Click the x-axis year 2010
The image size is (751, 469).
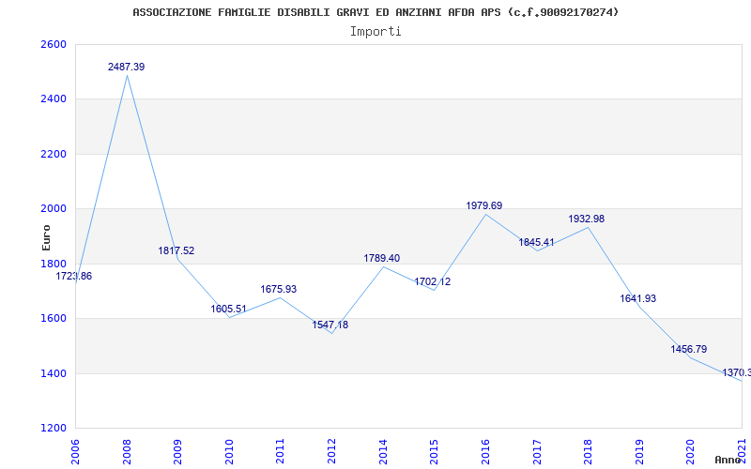point(229,451)
